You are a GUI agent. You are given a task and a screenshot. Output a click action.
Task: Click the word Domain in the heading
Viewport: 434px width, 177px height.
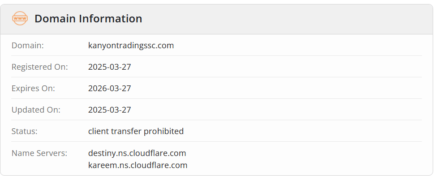(55, 18)
